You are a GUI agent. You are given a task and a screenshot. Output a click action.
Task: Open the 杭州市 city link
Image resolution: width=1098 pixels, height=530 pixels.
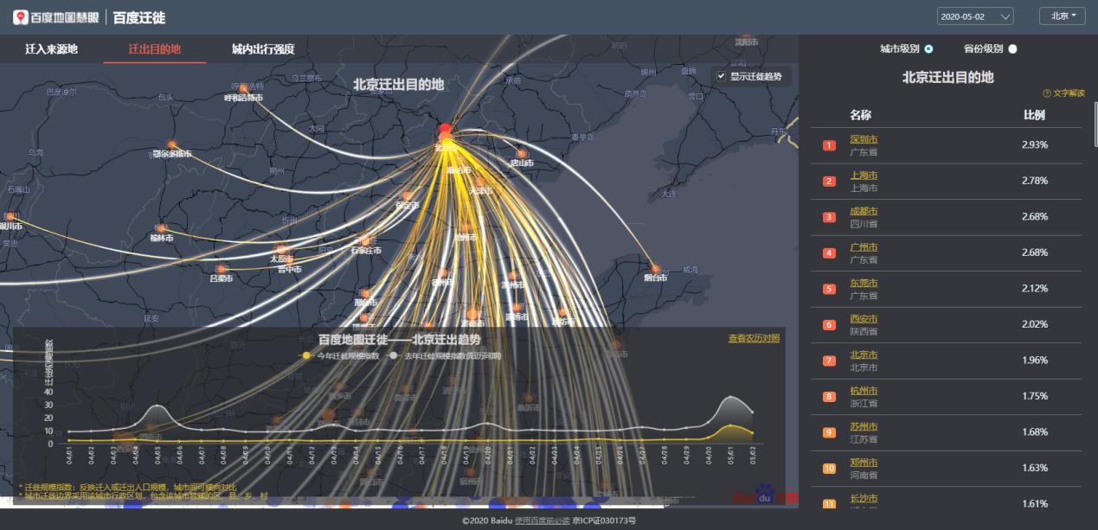click(864, 391)
